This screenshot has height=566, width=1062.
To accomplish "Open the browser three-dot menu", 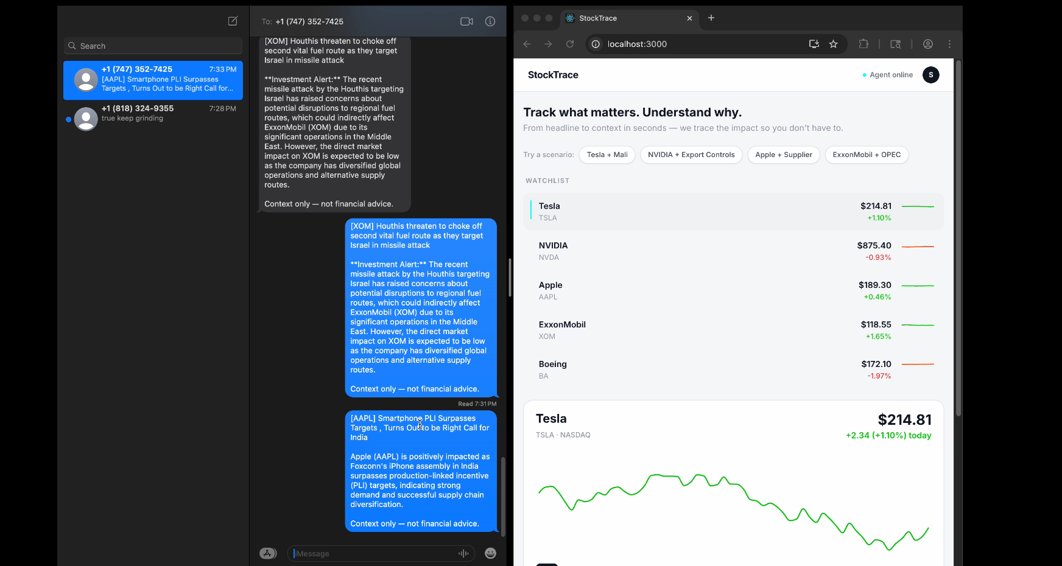I will click(x=949, y=44).
